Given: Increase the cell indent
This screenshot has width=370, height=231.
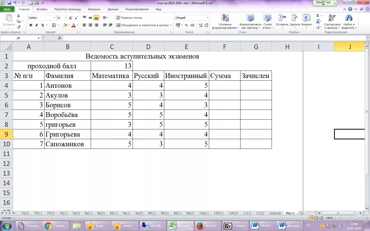Looking at the screenshot, I should 110,25.
